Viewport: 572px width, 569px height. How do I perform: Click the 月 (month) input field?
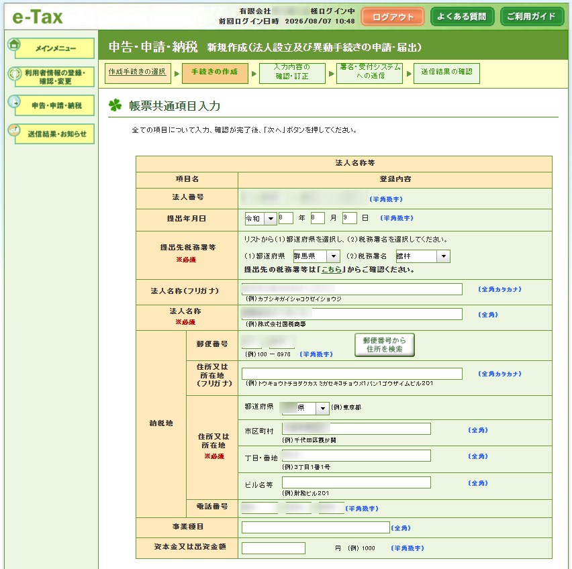point(318,218)
